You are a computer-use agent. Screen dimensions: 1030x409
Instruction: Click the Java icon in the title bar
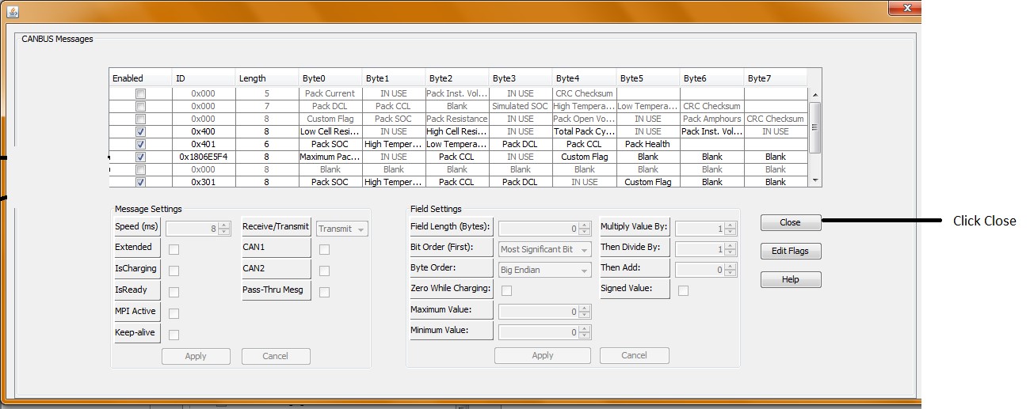point(12,11)
